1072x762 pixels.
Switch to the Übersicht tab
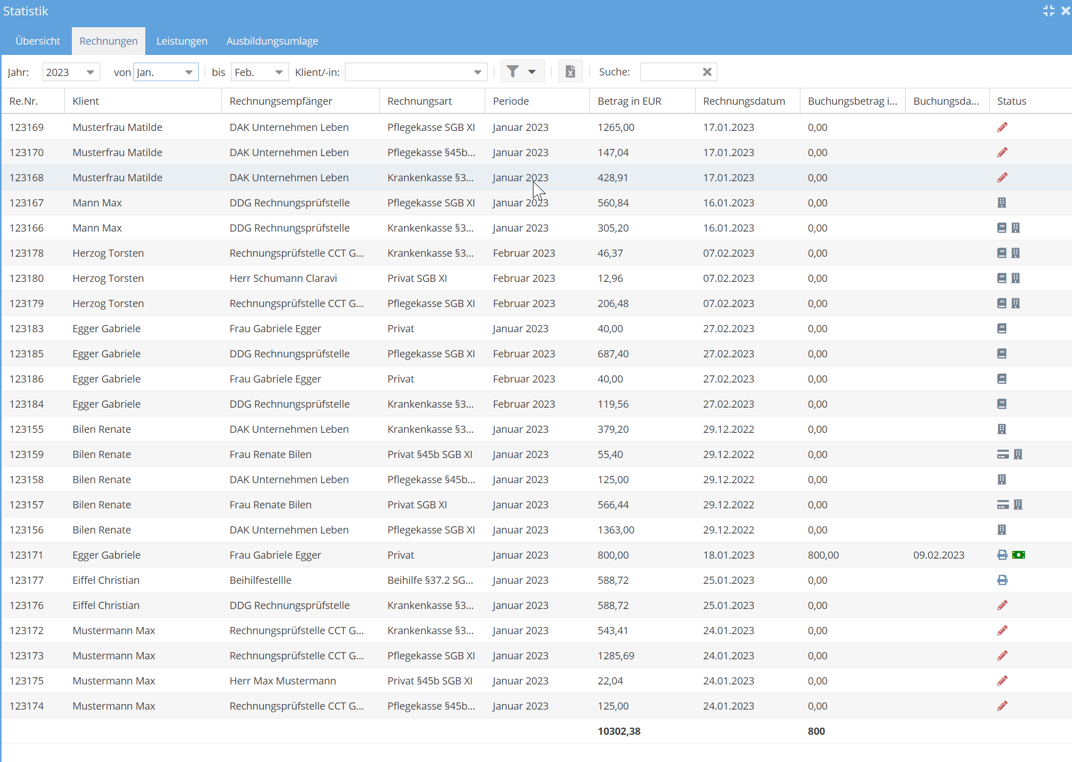click(x=37, y=41)
